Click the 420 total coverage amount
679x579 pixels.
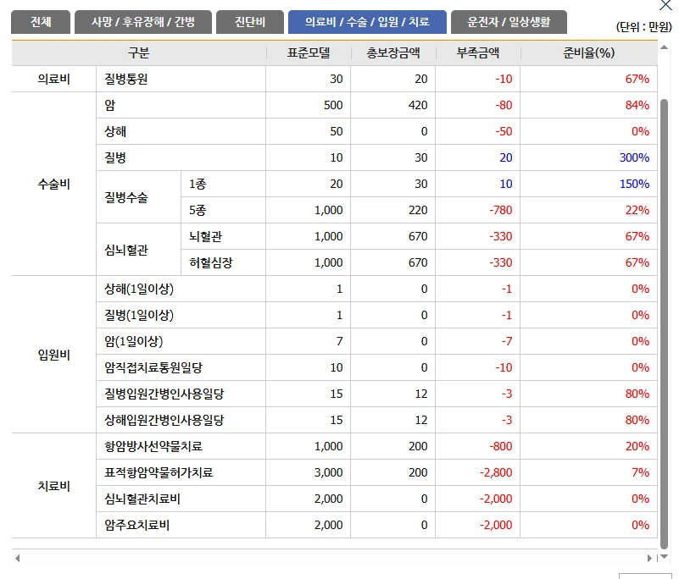pyautogui.click(x=418, y=105)
